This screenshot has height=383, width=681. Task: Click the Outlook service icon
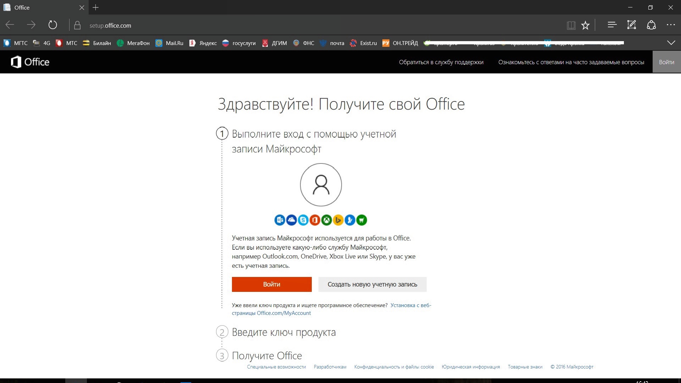click(280, 220)
